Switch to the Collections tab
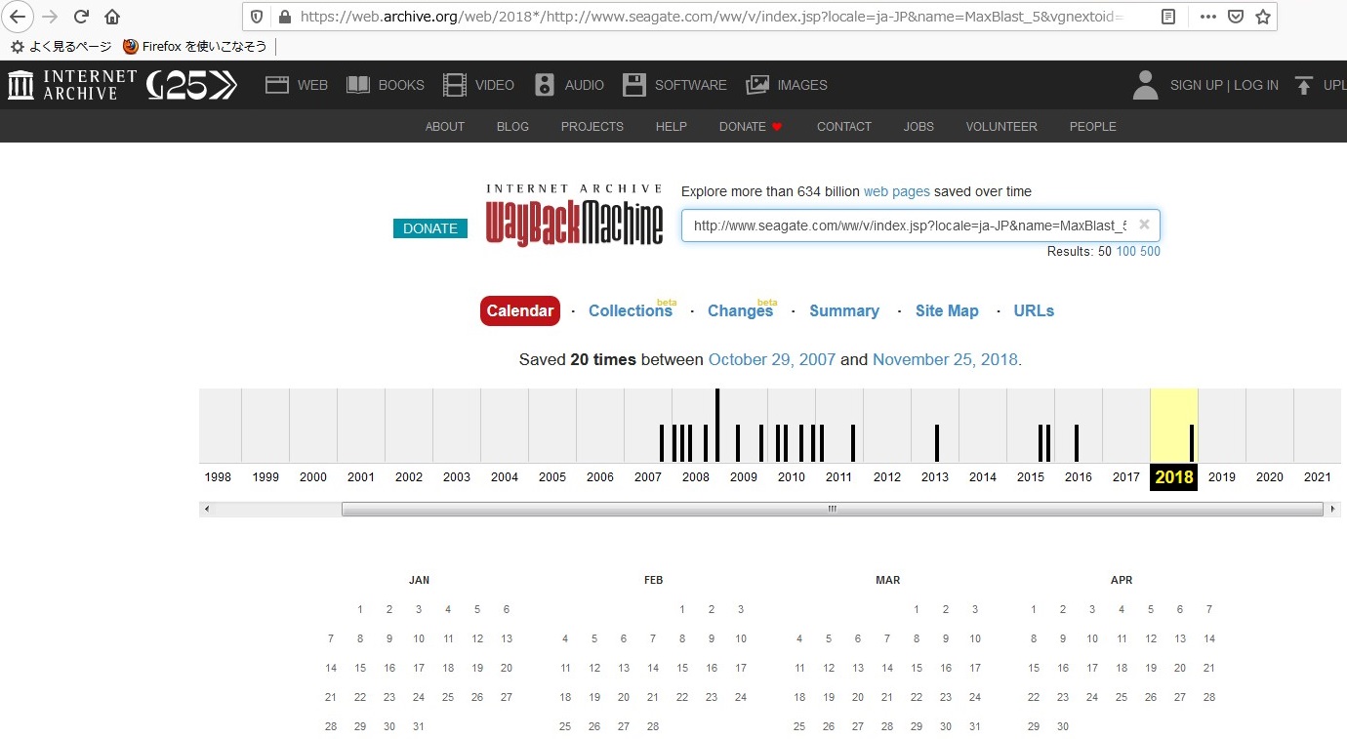Viewport: 1347px width, 739px height. (x=631, y=310)
